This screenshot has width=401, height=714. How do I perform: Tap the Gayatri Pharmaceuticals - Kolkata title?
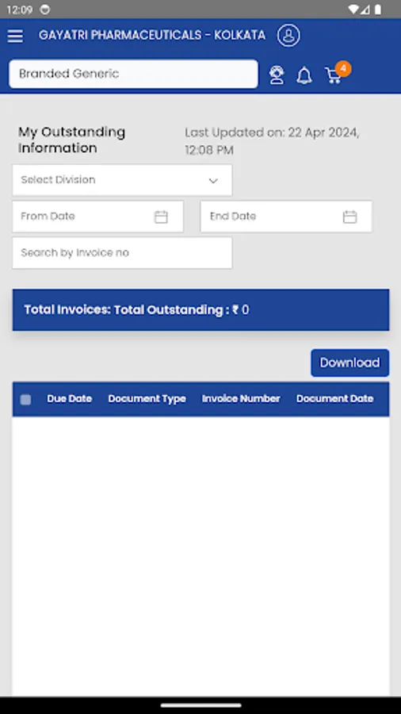(152, 35)
